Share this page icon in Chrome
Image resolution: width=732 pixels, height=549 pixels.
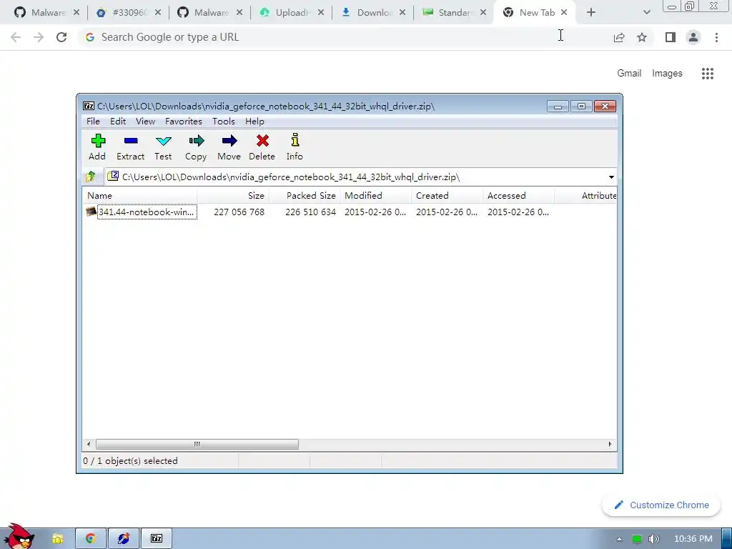tap(619, 37)
